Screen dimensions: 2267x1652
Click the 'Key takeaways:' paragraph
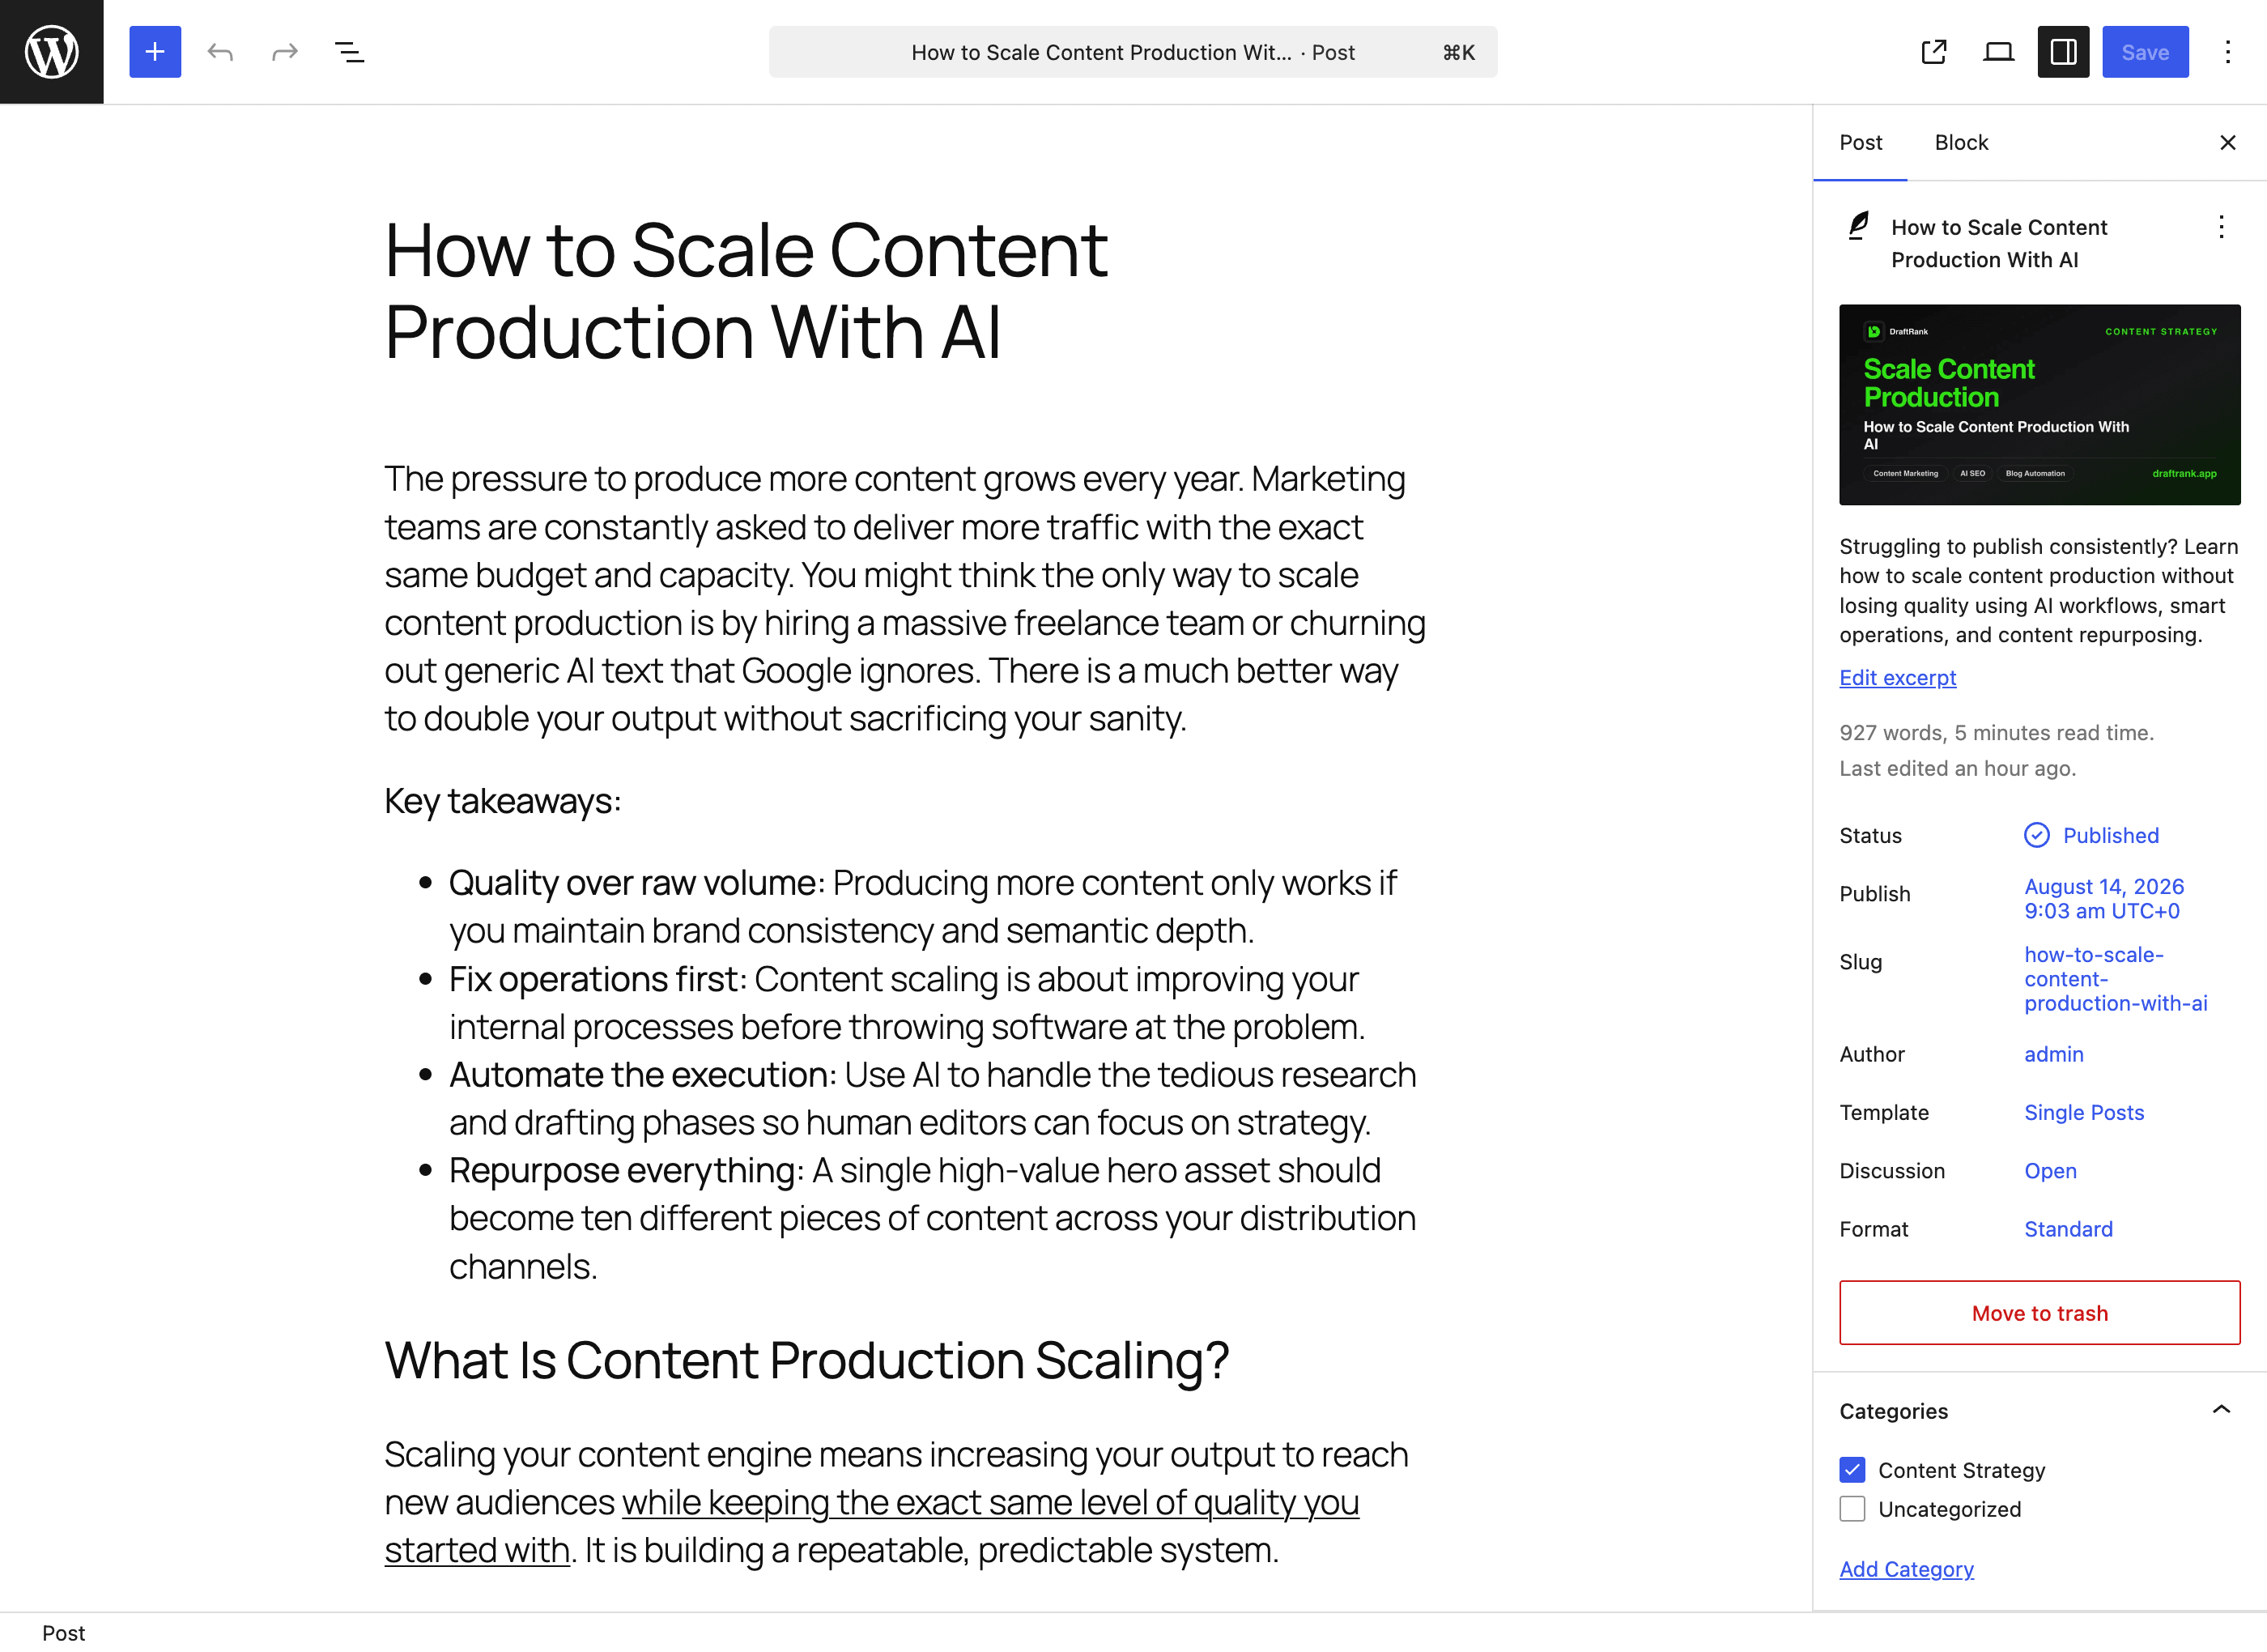pos(503,801)
